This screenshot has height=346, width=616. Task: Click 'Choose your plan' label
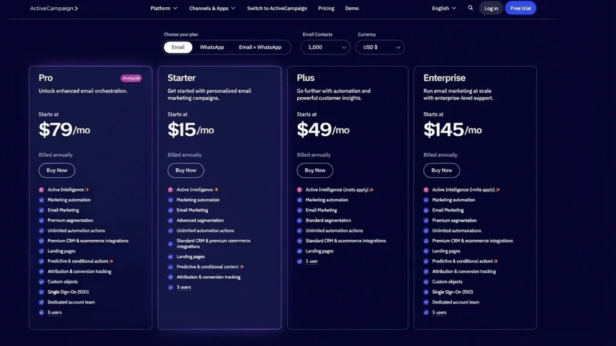click(181, 34)
